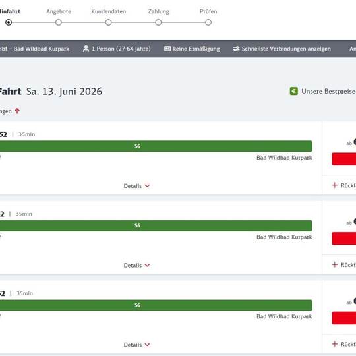This screenshot has height=356, width=356.
Task: Select the Hinfahrt progress step circle
Action: point(9,22)
